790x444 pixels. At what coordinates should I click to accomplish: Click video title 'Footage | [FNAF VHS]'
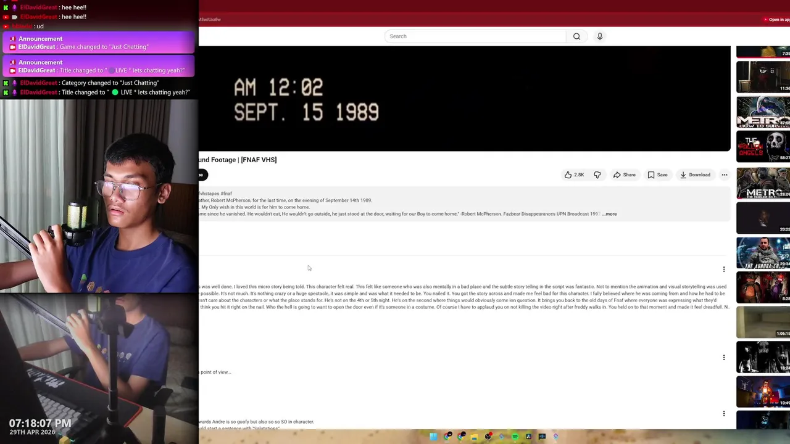[238, 160]
